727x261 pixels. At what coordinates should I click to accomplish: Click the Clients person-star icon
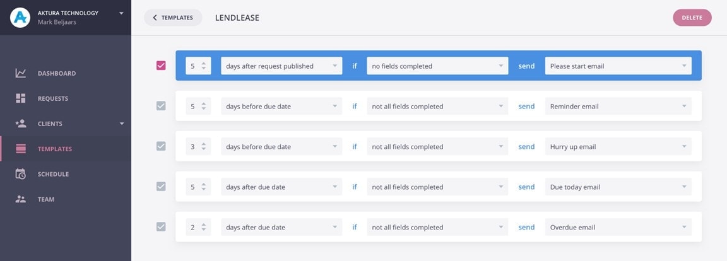[x=20, y=124]
